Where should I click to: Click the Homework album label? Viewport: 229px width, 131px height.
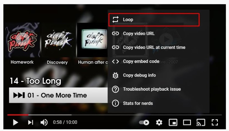22,62
